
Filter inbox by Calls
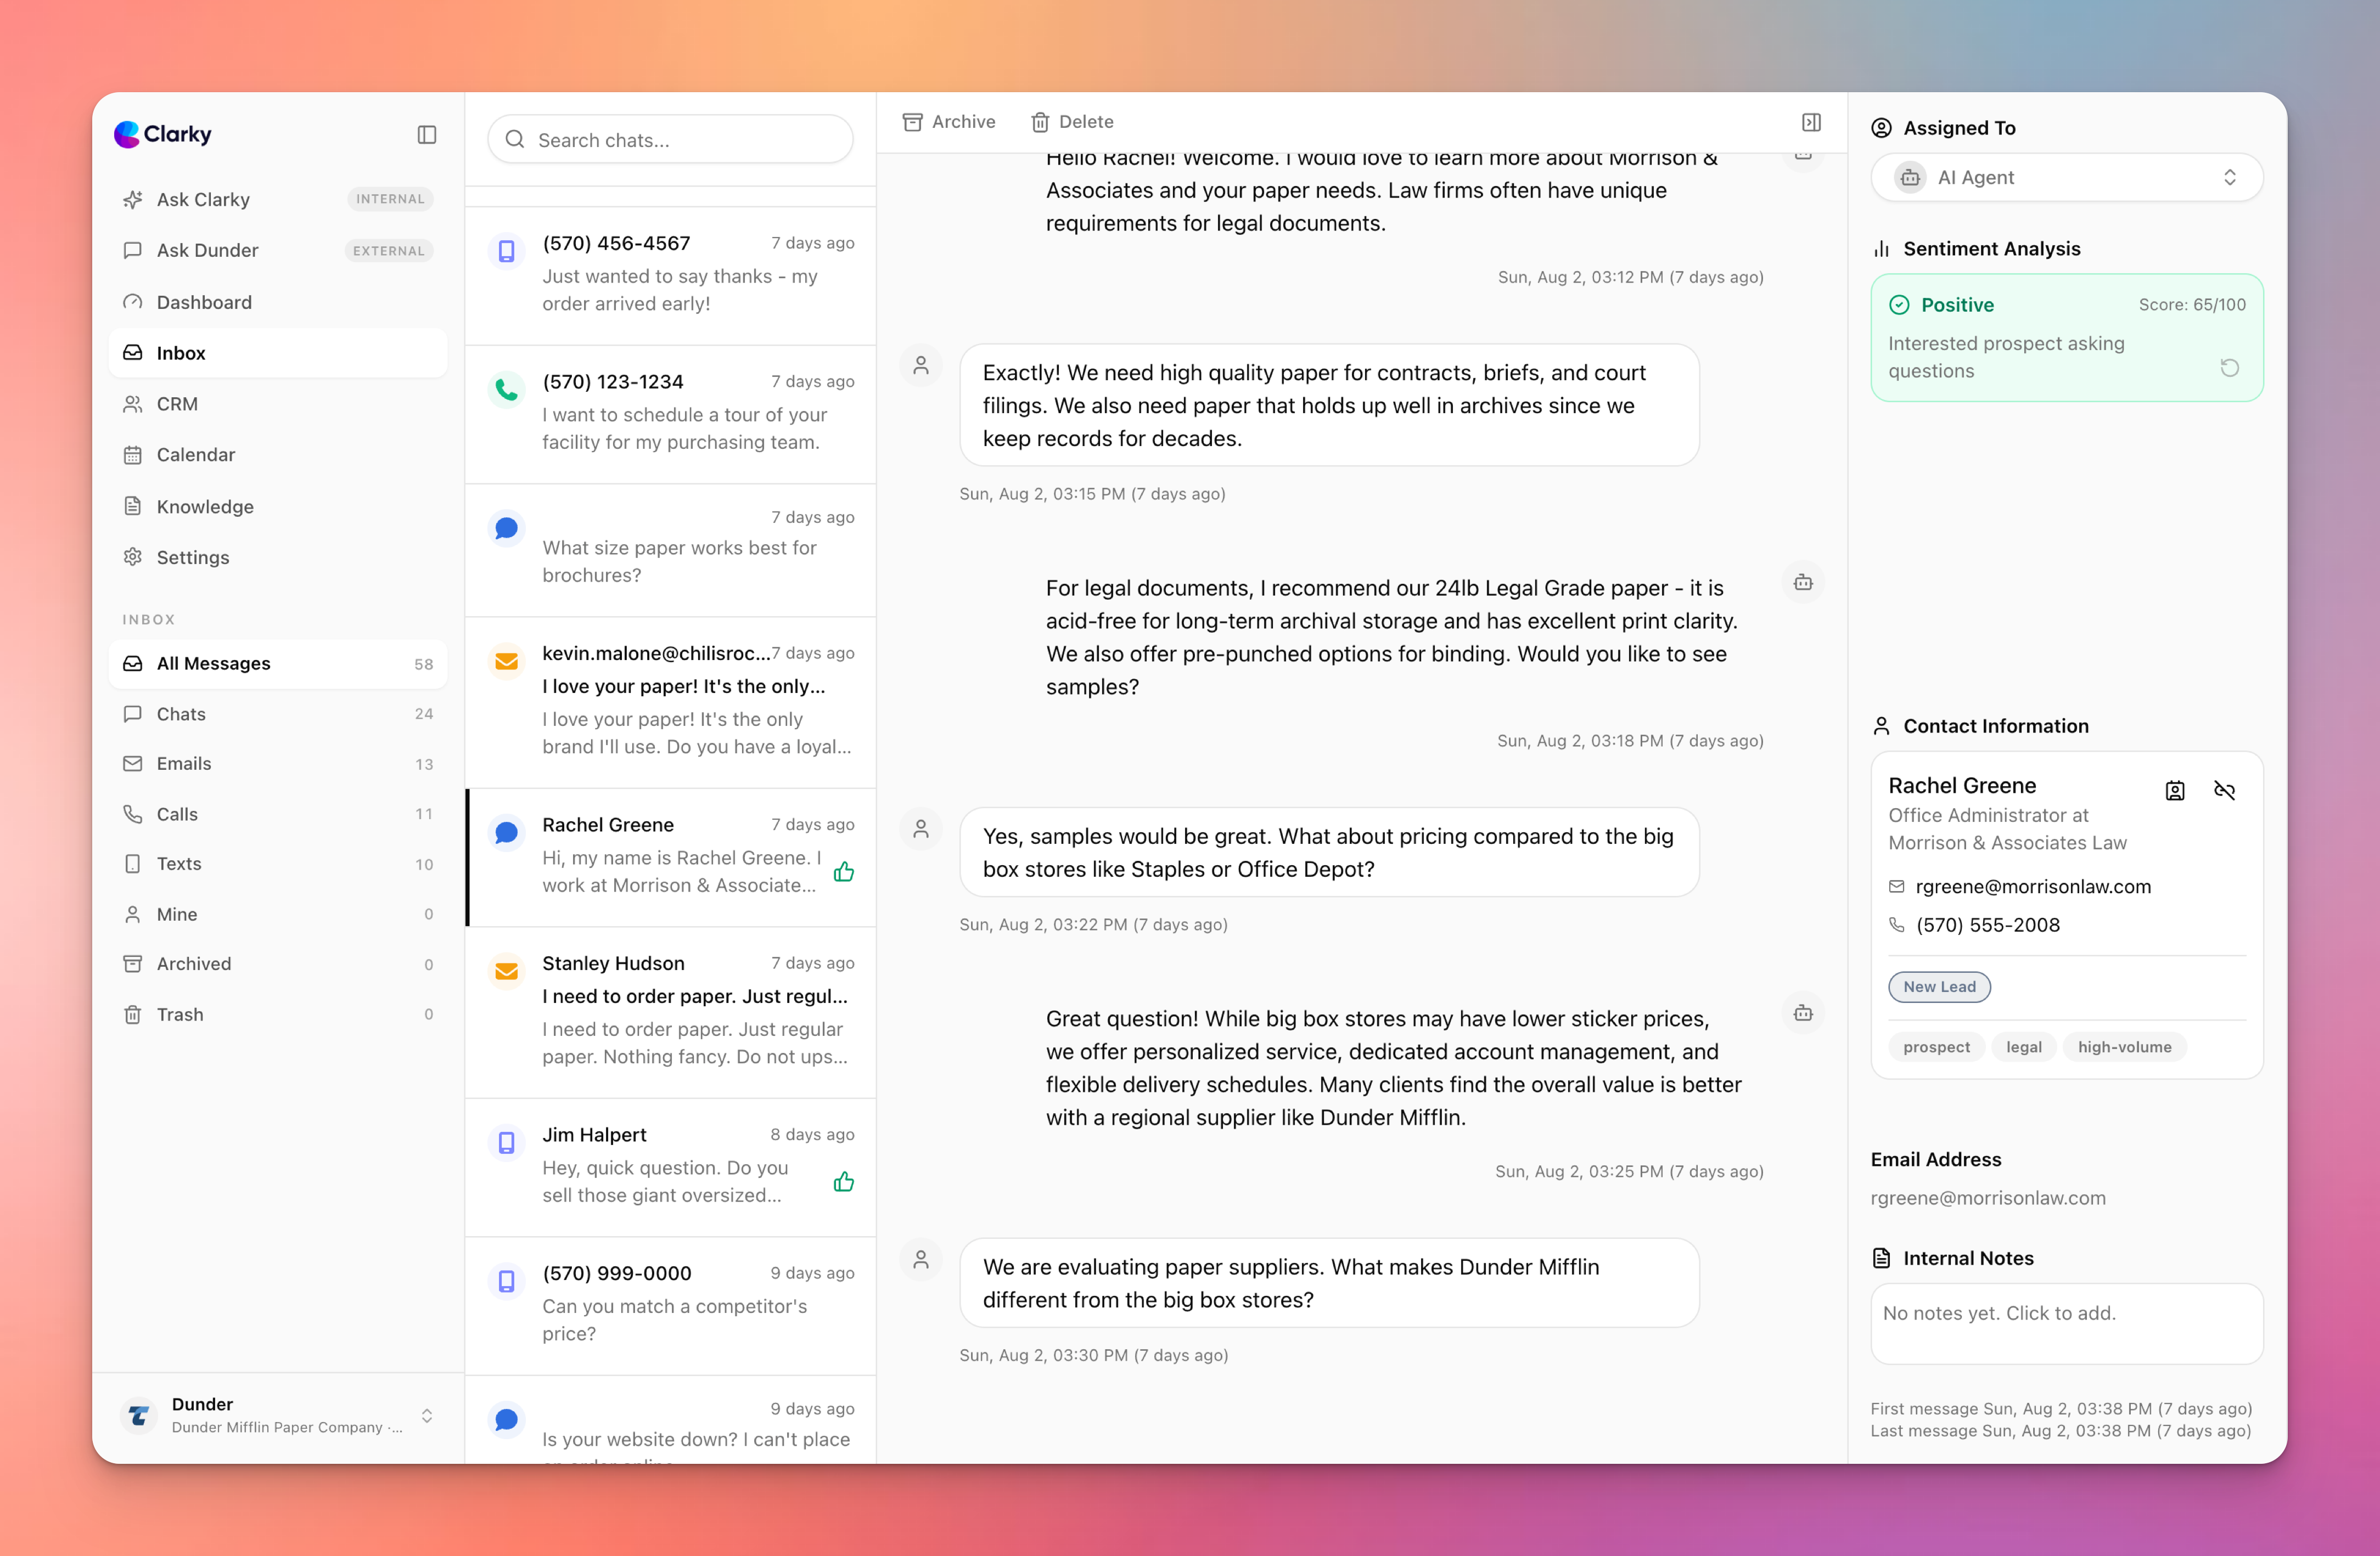coord(278,814)
